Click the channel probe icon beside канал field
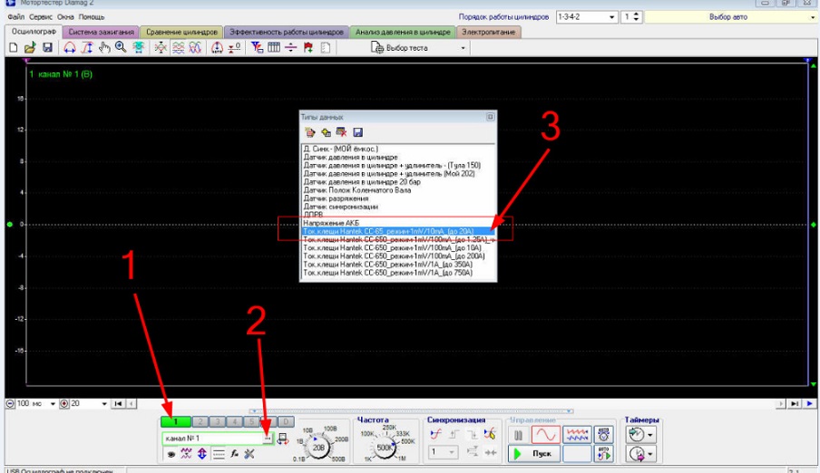 pos(283,439)
